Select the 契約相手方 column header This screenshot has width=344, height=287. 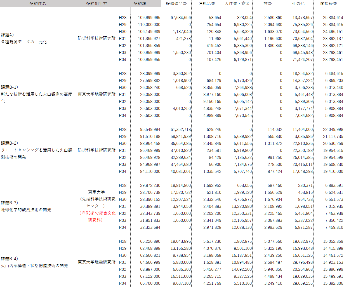point(96,4)
